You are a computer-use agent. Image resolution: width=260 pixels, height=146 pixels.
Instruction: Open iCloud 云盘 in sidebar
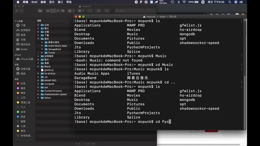24,59
